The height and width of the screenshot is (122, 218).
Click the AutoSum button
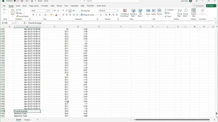pyautogui.click(x=169, y=10)
